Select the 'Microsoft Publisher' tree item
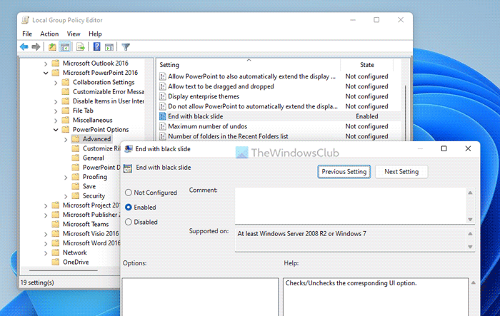The width and height of the screenshot is (500, 316). [x=91, y=215]
